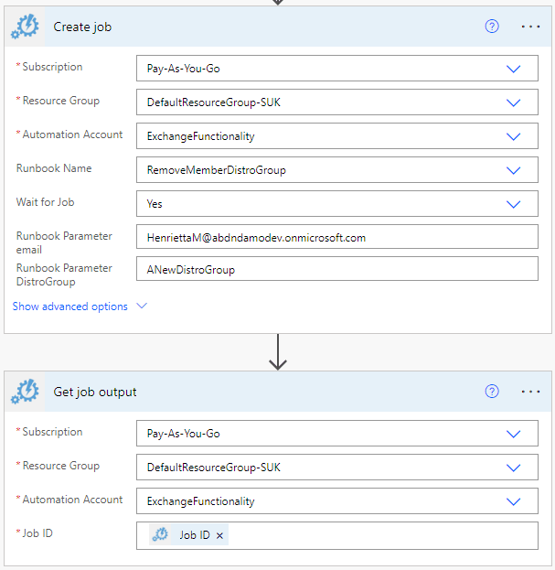Open help for the Create job action

pos(492,27)
